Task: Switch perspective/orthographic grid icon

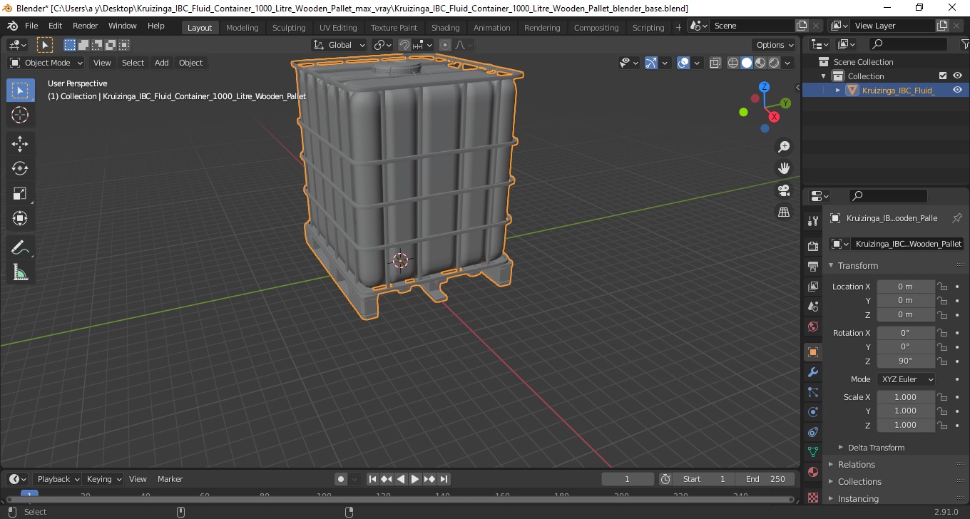Action: [784, 212]
